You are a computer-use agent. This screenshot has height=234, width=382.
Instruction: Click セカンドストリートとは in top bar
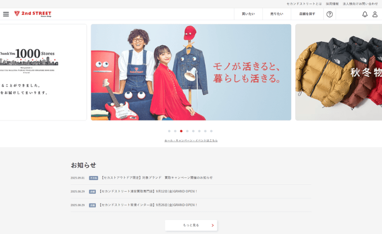click(x=304, y=4)
